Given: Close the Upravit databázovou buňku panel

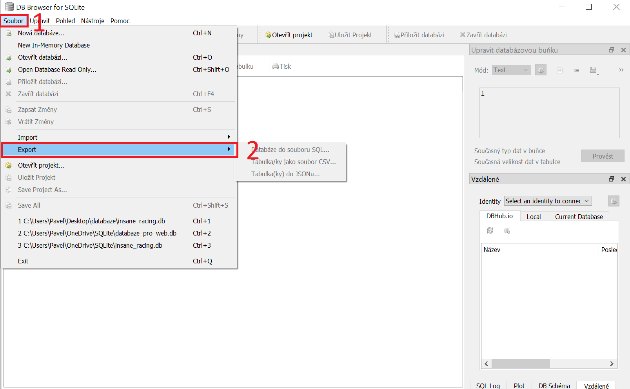Looking at the screenshot, I should click(623, 50).
